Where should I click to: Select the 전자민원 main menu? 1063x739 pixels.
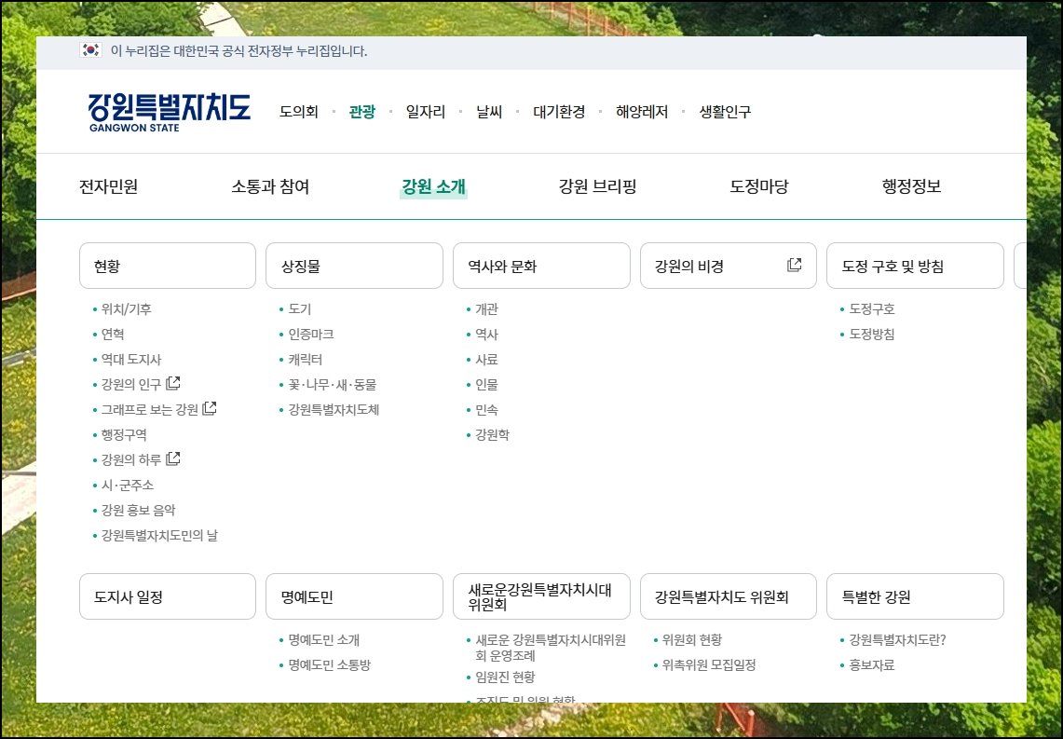pyautogui.click(x=108, y=186)
